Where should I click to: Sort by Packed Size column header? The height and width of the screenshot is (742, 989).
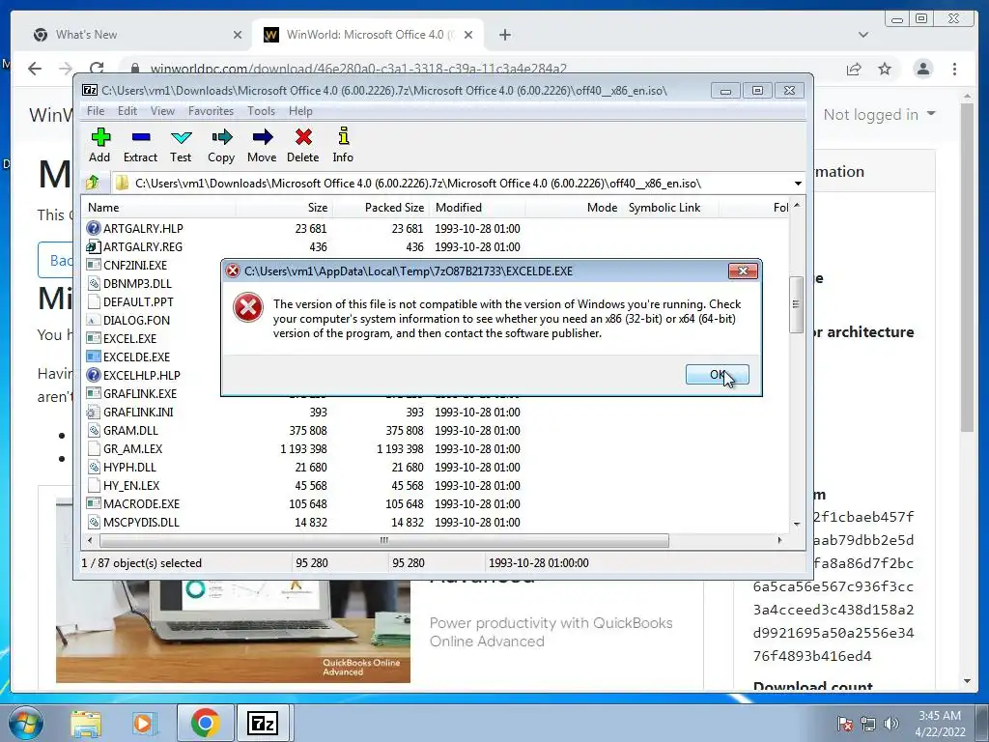coord(381,208)
